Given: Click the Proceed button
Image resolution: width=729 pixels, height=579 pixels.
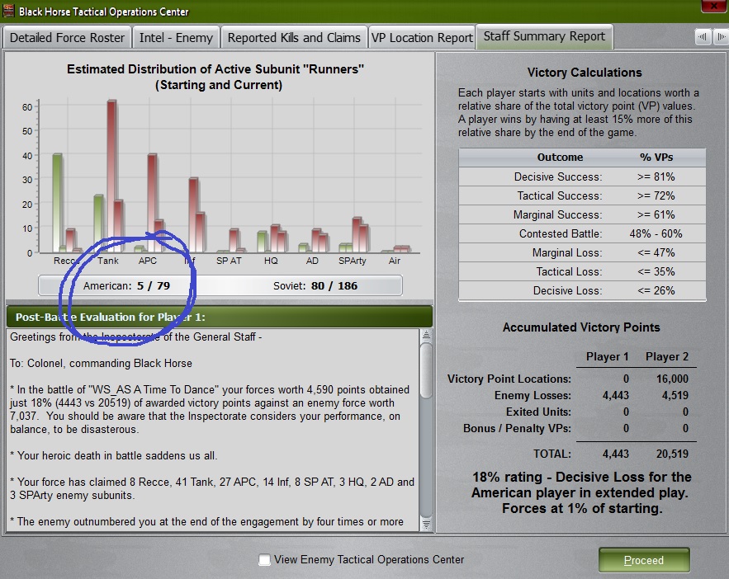Looking at the screenshot, I should pos(644,560).
